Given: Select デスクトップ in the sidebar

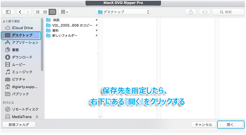Looking at the screenshot, I should click(x=21, y=35).
